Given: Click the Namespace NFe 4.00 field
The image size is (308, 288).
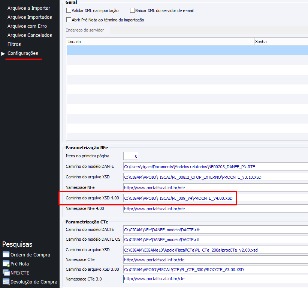Looking at the screenshot, I should pyautogui.click(x=215, y=208).
